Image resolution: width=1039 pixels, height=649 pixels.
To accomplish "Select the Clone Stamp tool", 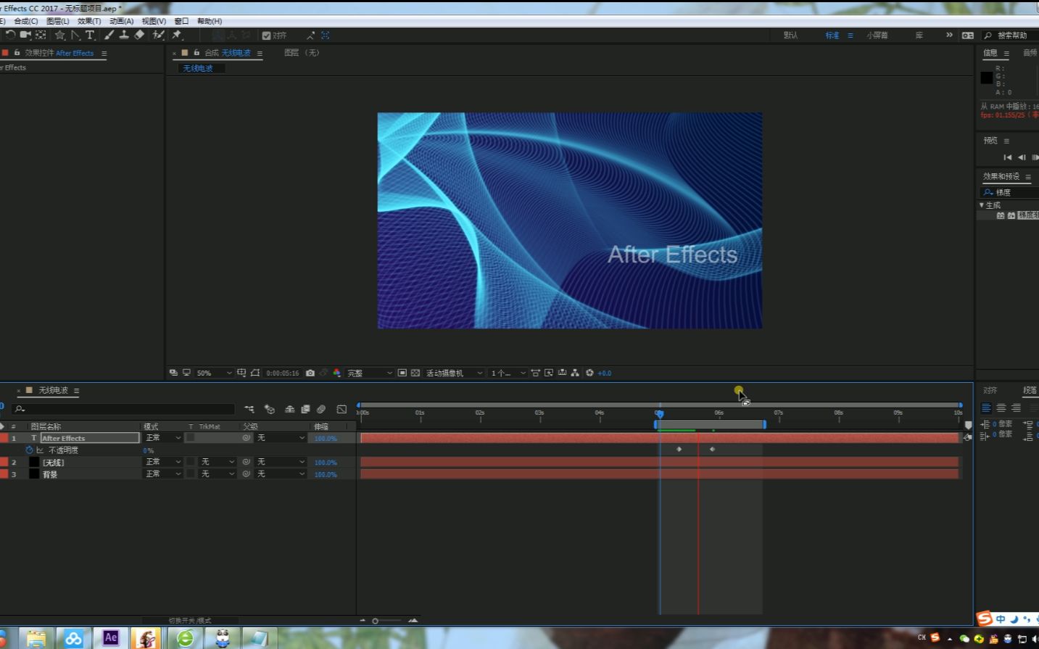I will point(124,35).
